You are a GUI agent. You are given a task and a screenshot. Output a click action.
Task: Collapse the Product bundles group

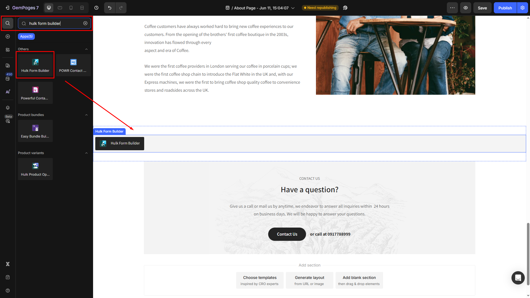86,115
